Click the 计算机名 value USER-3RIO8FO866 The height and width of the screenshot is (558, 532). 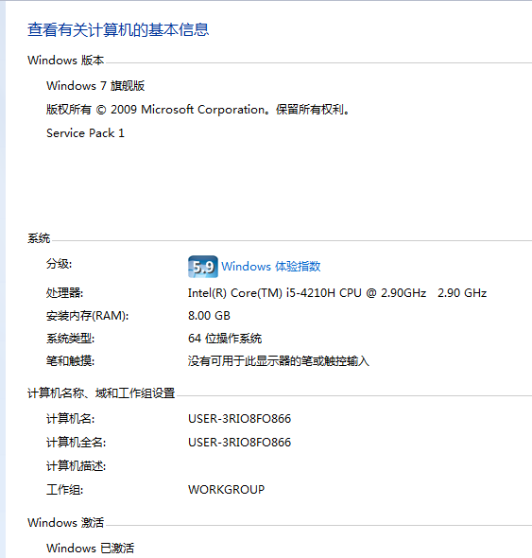(x=239, y=419)
